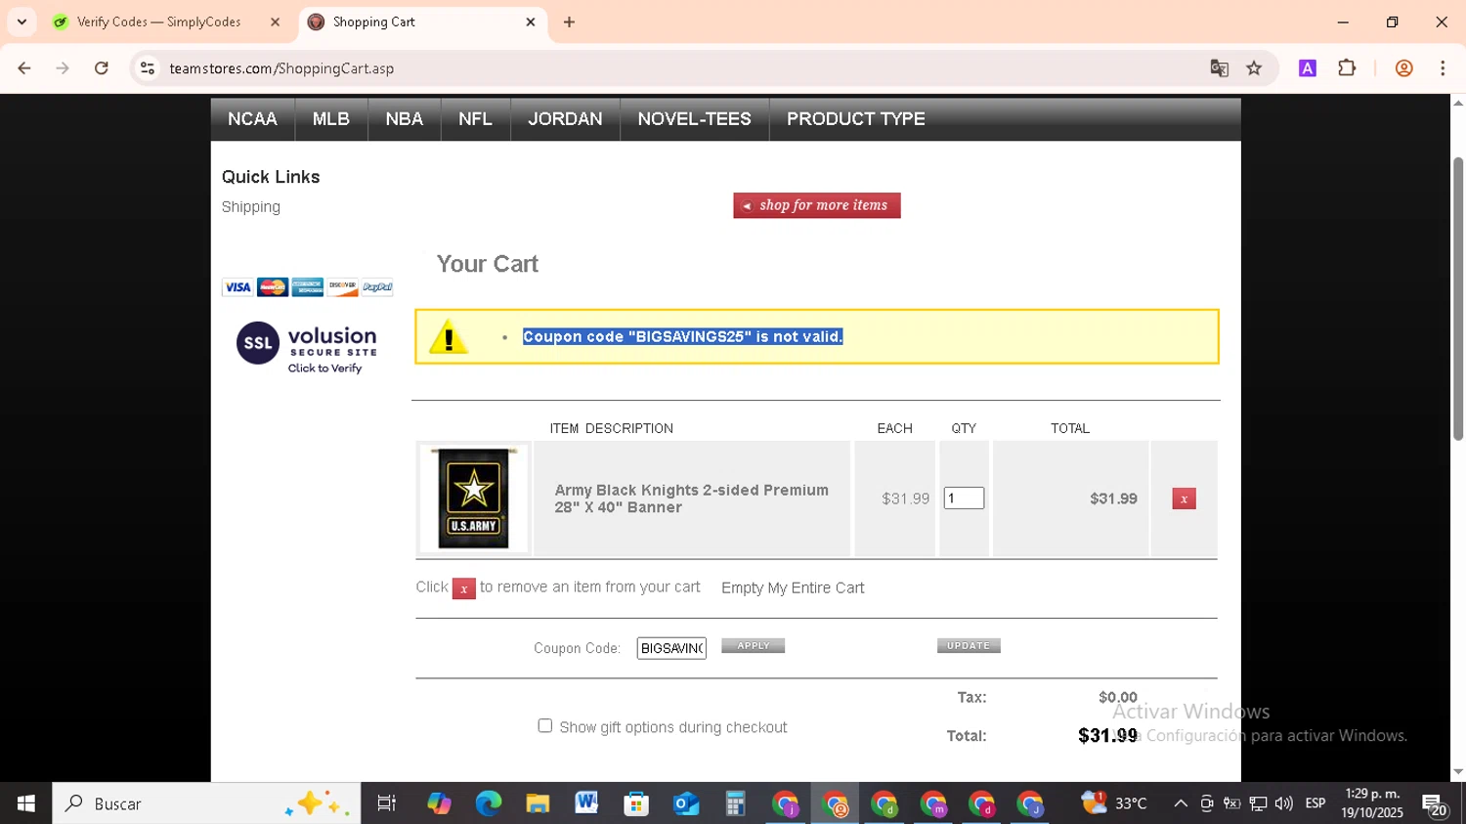Click Empty My Entire Cart
The image size is (1466, 824).
[793, 588]
